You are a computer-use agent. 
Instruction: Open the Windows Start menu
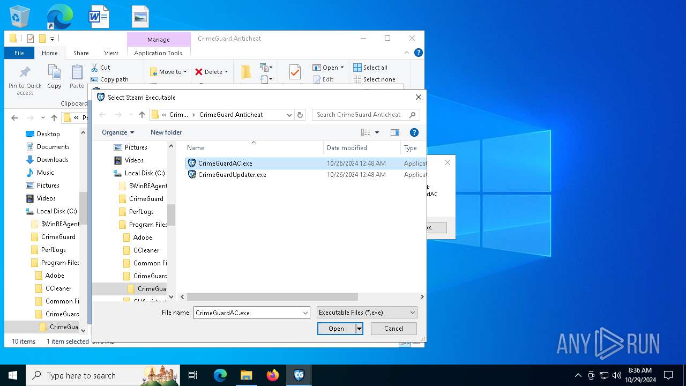point(13,375)
